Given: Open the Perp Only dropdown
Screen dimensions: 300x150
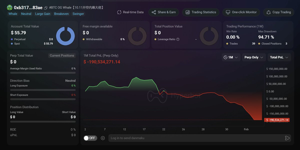Looking at the screenshot, I should tap(254, 57).
